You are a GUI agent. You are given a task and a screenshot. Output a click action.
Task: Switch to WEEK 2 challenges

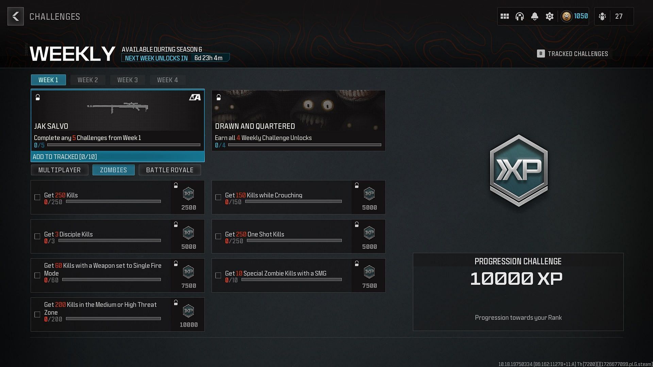(87, 80)
